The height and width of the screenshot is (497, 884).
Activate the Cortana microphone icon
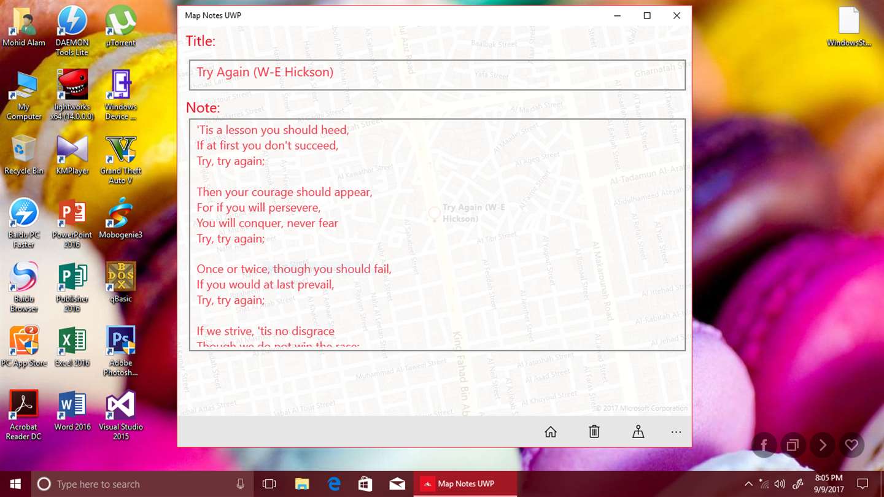(240, 484)
